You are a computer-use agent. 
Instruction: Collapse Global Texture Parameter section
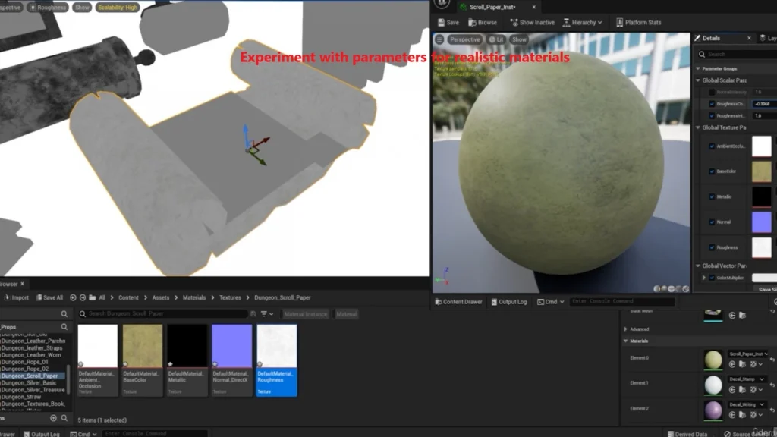click(x=698, y=127)
